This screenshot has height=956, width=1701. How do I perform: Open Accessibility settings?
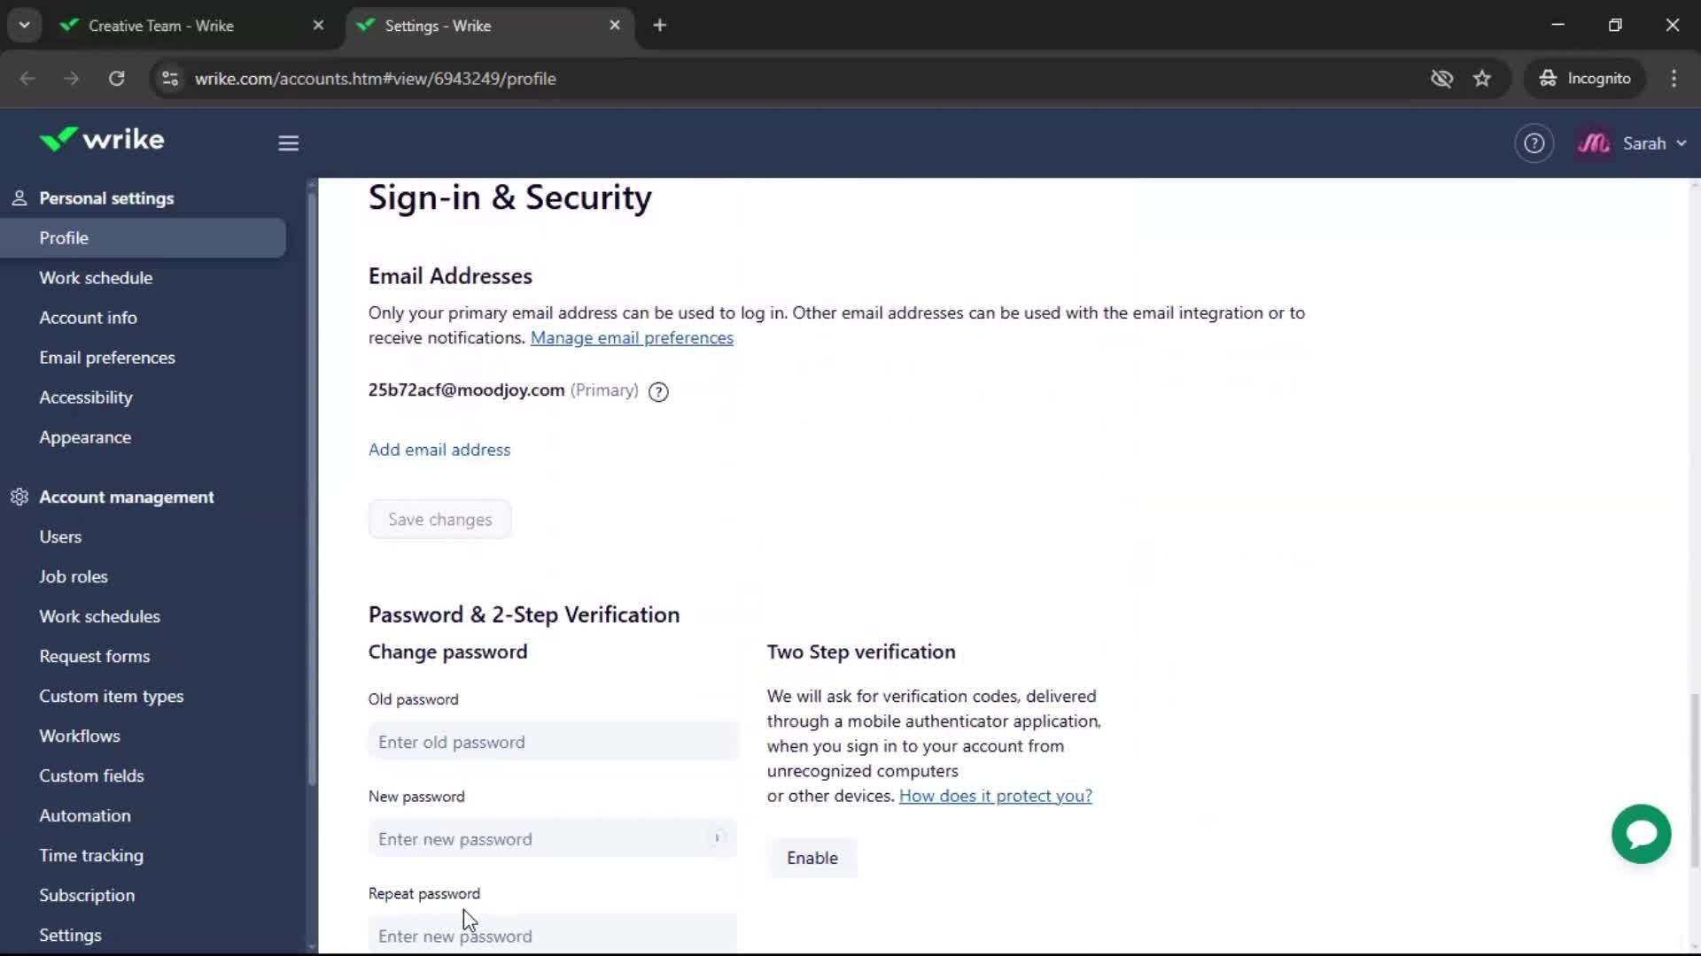(x=86, y=397)
